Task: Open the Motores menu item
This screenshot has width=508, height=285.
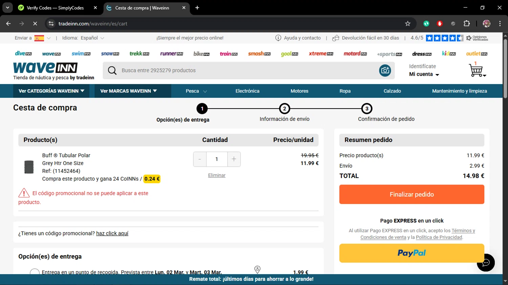Action: point(299,91)
